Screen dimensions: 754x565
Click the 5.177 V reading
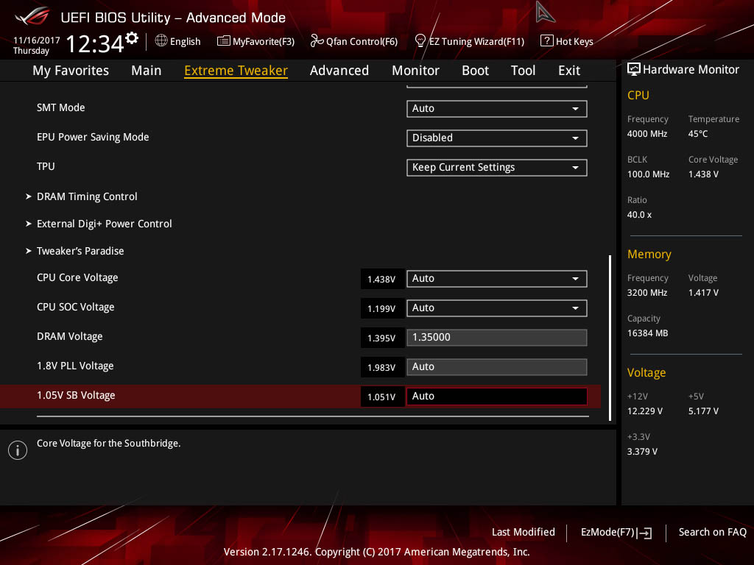(703, 411)
